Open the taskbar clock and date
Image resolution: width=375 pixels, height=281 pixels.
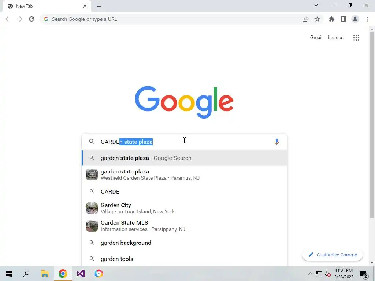344,274
